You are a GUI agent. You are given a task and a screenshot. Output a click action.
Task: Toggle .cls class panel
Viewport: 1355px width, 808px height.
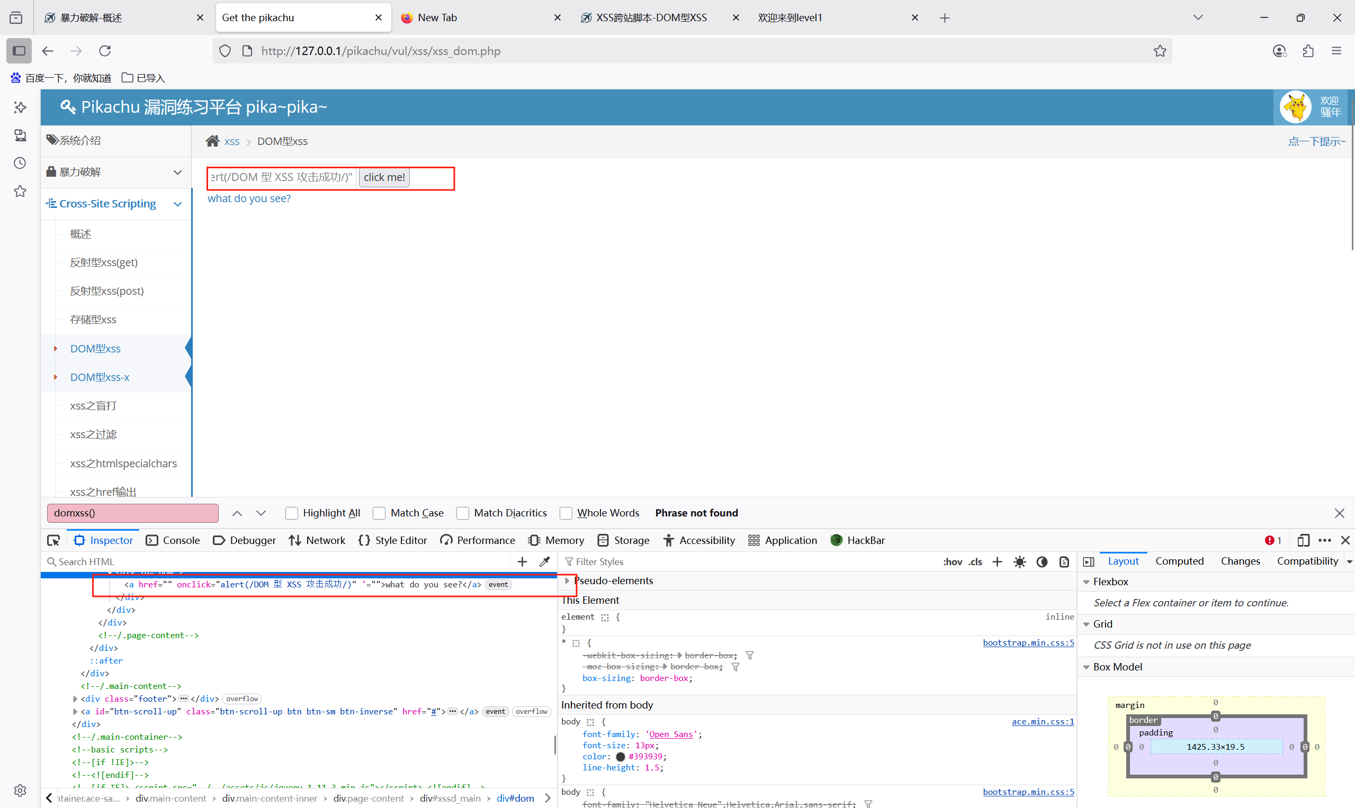click(975, 561)
